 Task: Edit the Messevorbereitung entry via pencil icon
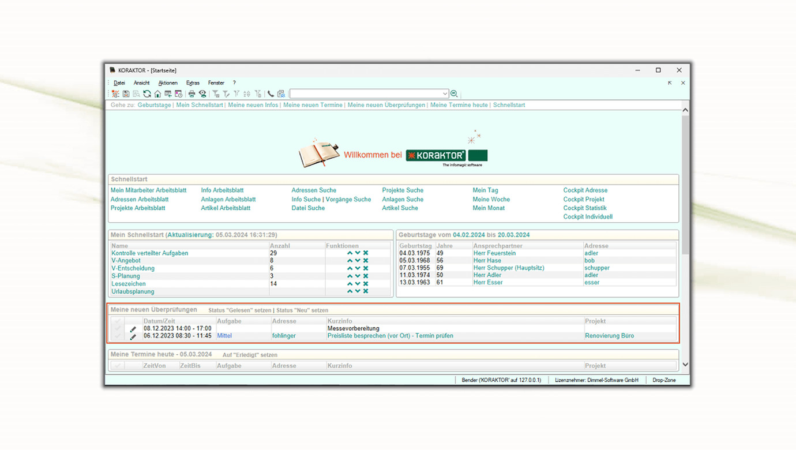point(133,329)
